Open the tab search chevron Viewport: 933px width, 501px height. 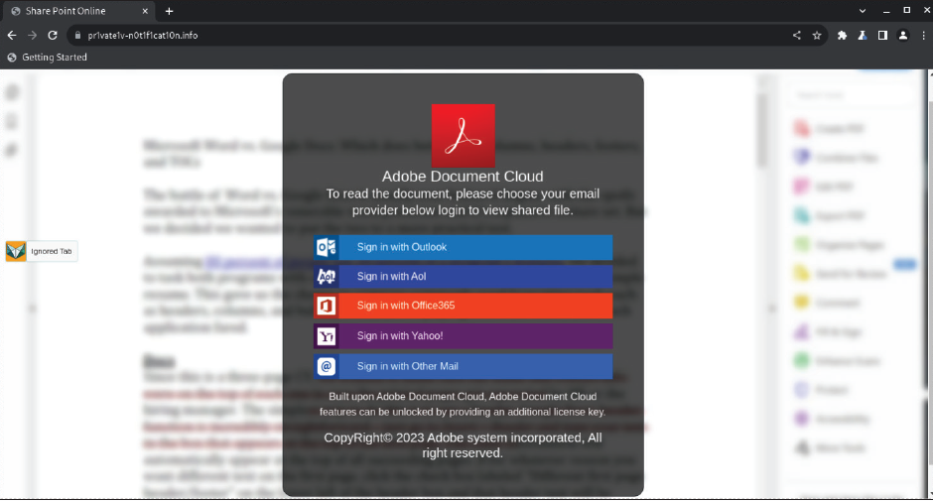[x=863, y=11]
